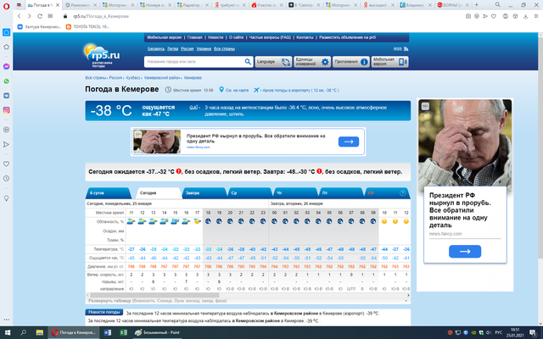
Task: Click the rp5.ru site logo
Action: pyautogui.click(x=102, y=55)
